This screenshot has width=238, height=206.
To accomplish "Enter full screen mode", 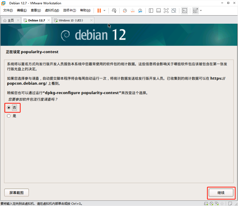I will tap(166, 11).
